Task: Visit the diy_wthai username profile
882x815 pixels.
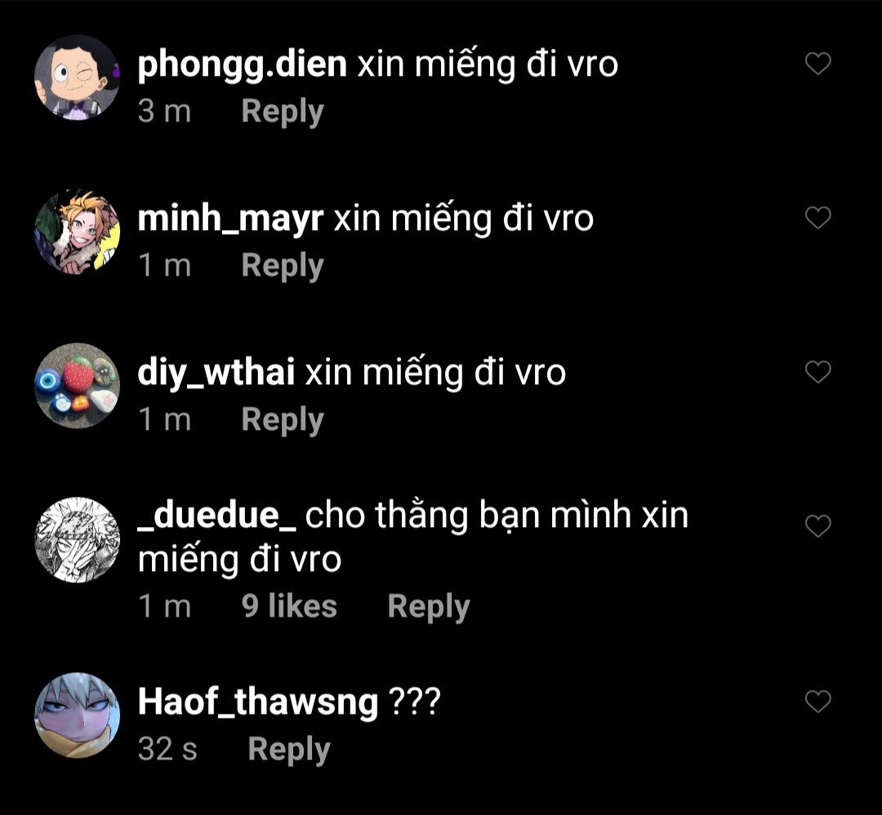Action: coord(216,373)
